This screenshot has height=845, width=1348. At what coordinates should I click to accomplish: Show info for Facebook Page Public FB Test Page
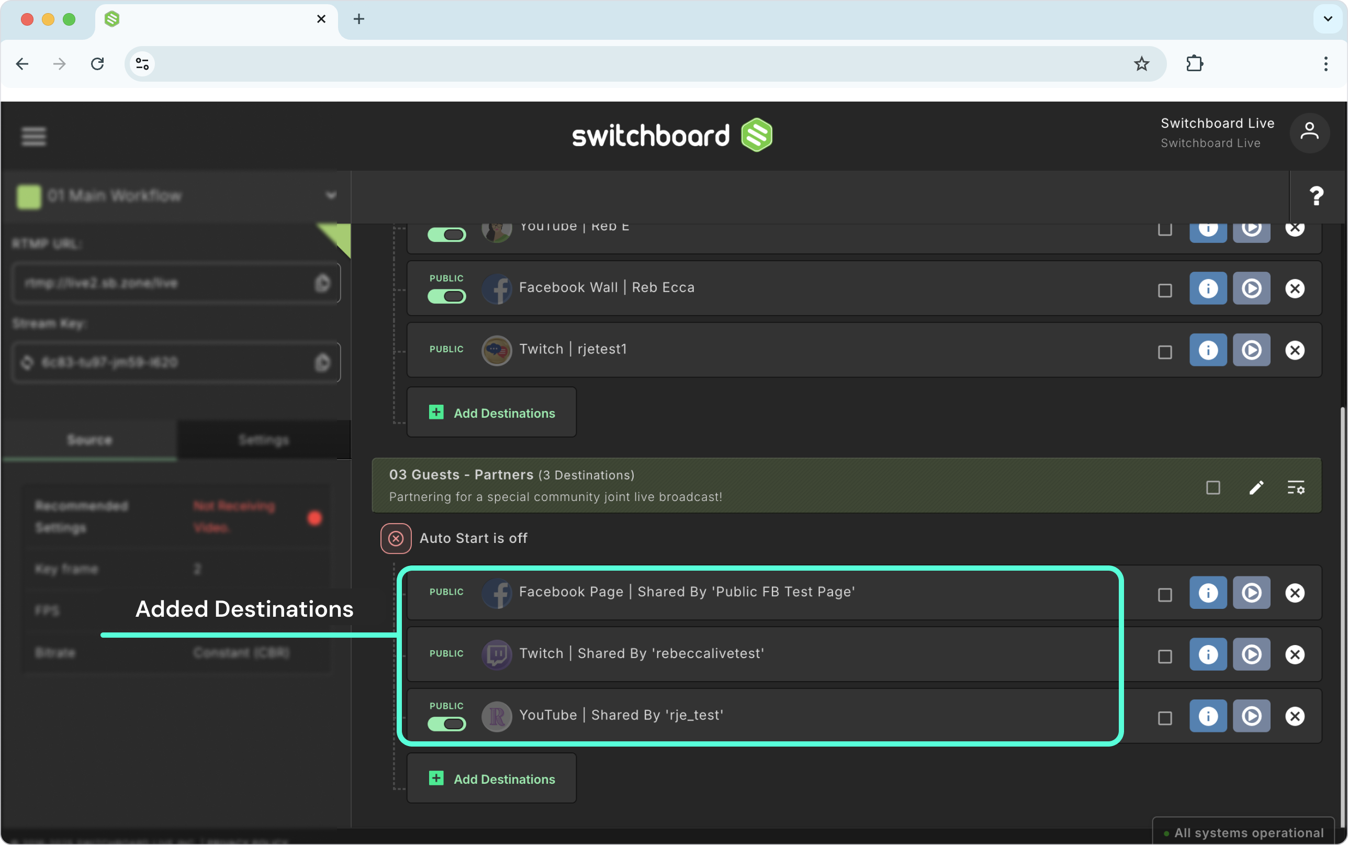pyautogui.click(x=1208, y=593)
